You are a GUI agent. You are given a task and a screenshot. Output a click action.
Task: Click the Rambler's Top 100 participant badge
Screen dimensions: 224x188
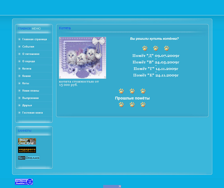(24, 182)
